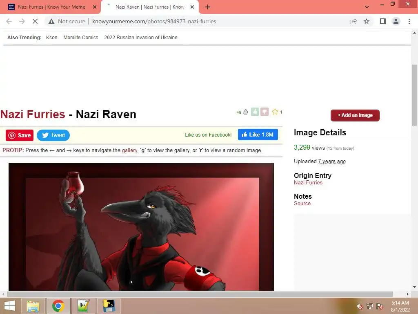Click the Facebook Like 1.8M button
Viewport: 418px width, 314px height.
point(258,135)
